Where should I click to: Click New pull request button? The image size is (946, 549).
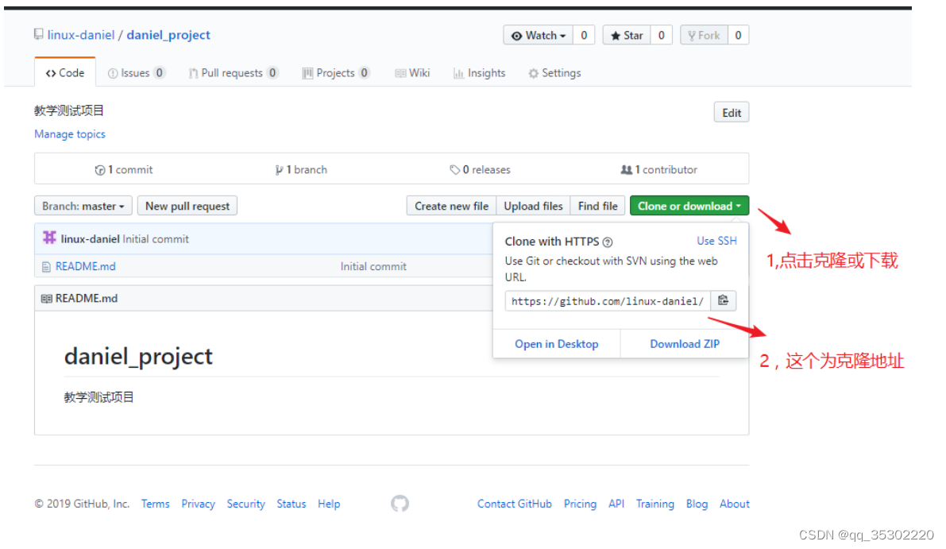pyautogui.click(x=187, y=206)
